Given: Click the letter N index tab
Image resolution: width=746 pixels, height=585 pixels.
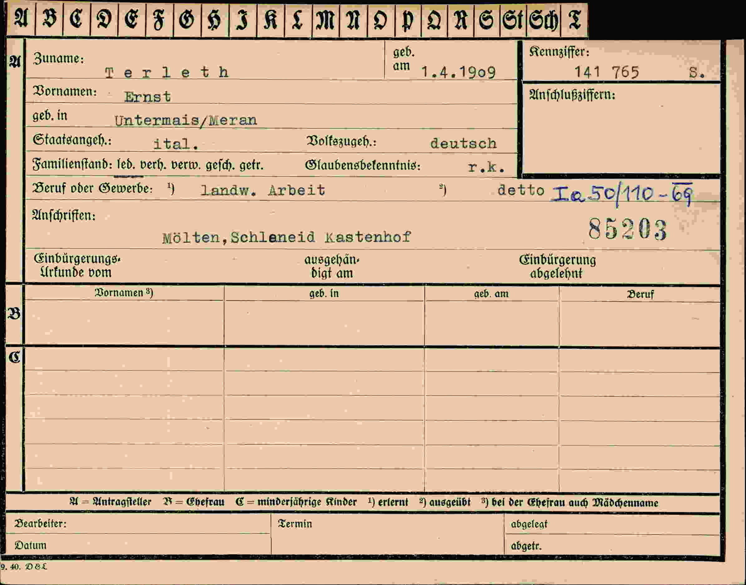Looking at the screenshot, I should click(x=353, y=20).
